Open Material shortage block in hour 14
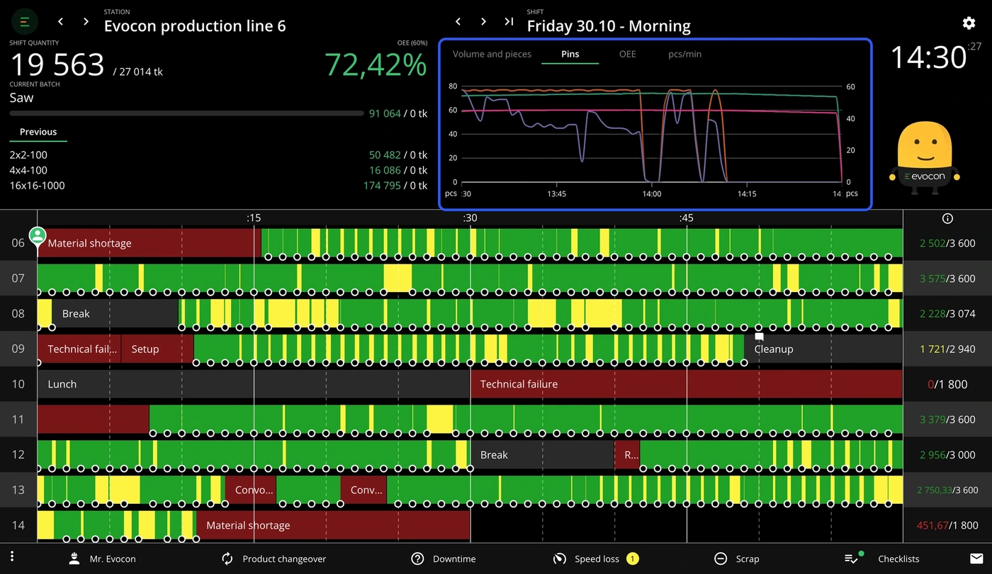Image resolution: width=992 pixels, height=574 pixels. pos(333,525)
